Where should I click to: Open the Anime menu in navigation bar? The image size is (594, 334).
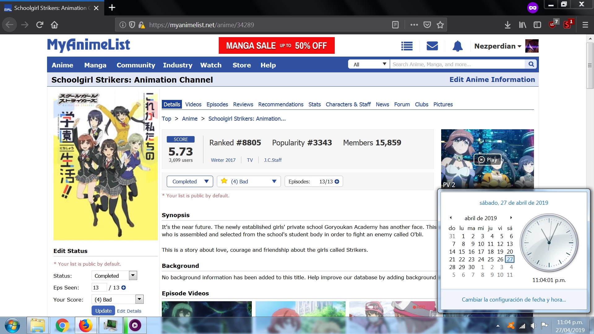(62, 65)
